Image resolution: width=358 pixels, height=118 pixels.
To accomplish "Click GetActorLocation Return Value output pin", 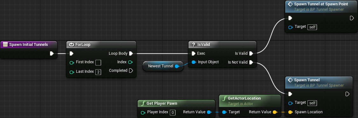I will coord(275,112).
